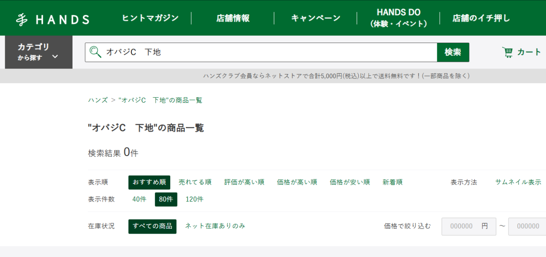This screenshot has width=546, height=257.
Task: Click the "オバジC 下地"の商品一覧 breadcrumb
Action: click(x=160, y=100)
